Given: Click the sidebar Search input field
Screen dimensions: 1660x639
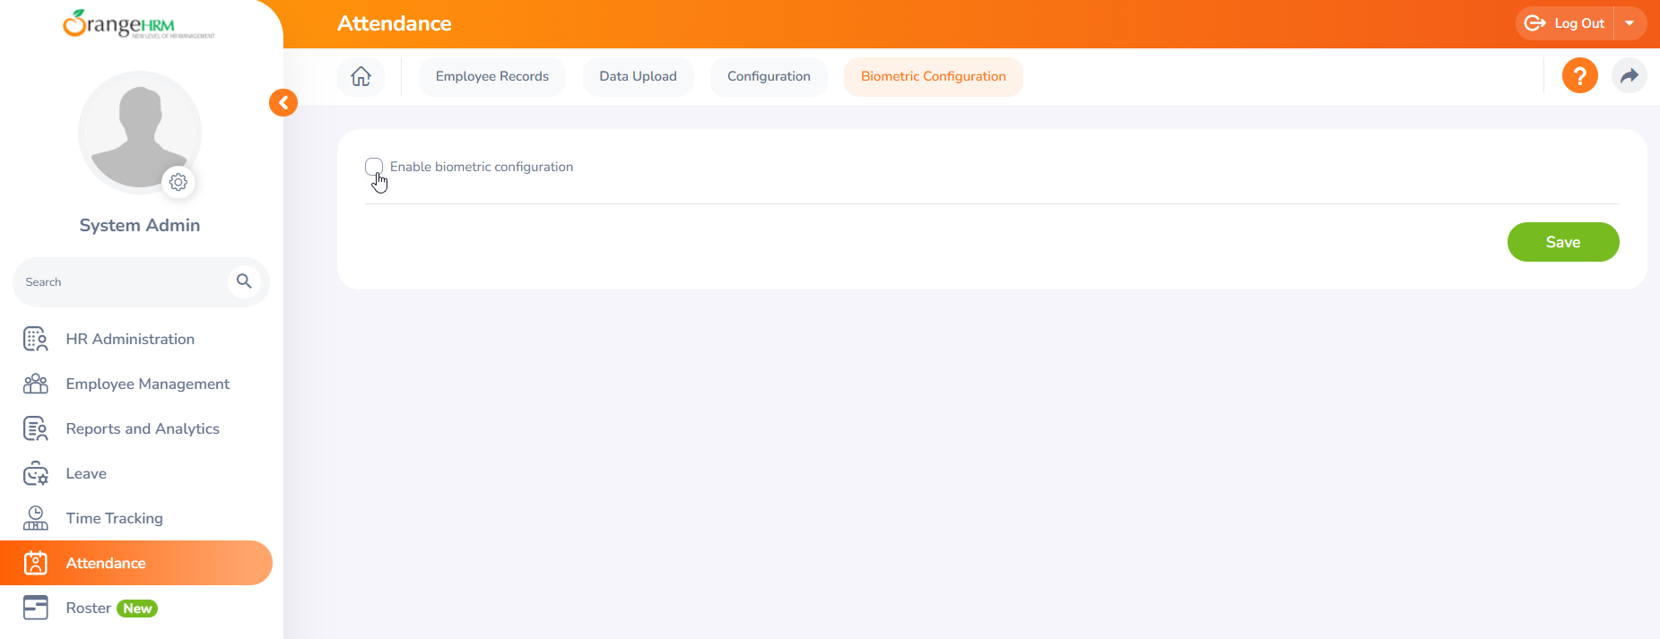Looking at the screenshot, I should (121, 282).
